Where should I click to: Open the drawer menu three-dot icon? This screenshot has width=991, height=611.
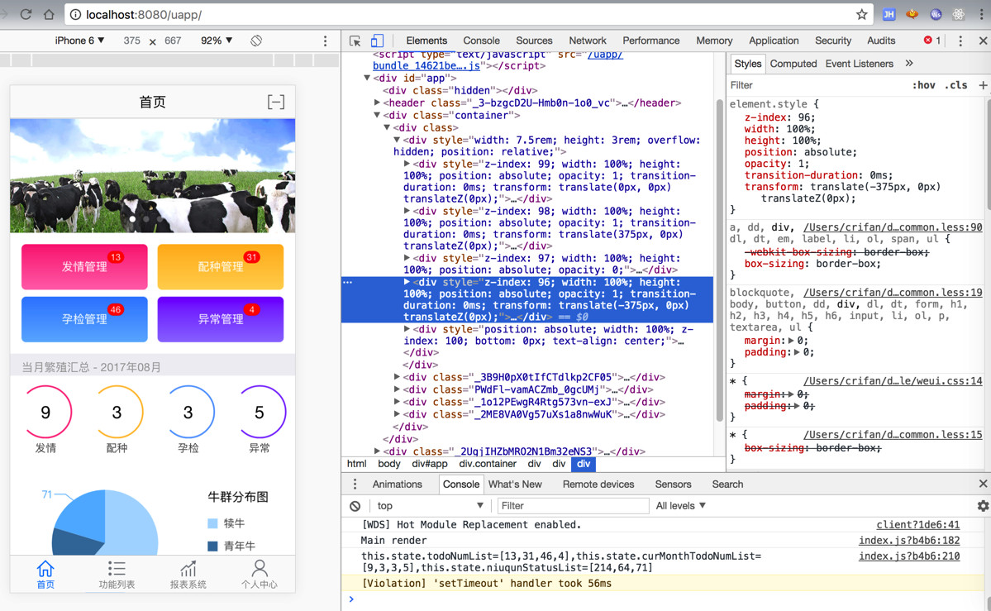355,484
